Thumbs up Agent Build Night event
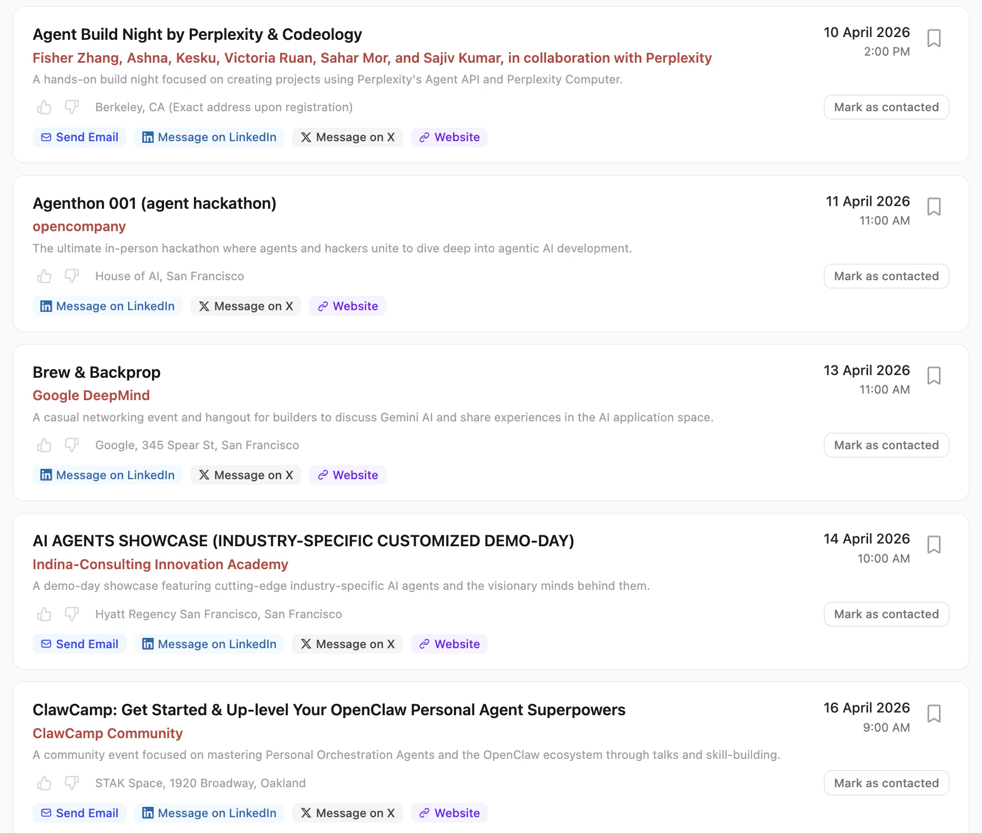The width and height of the screenshot is (982, 833). point(44,107)
